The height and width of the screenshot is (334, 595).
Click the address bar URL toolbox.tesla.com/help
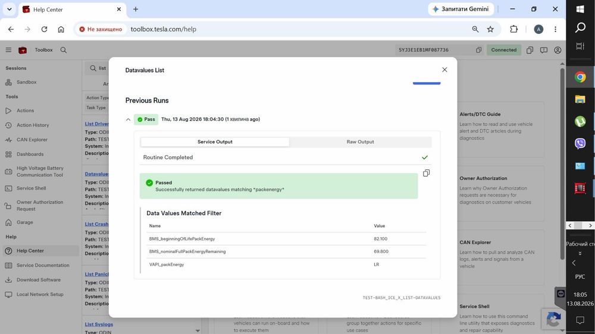(x=164, y=29)
